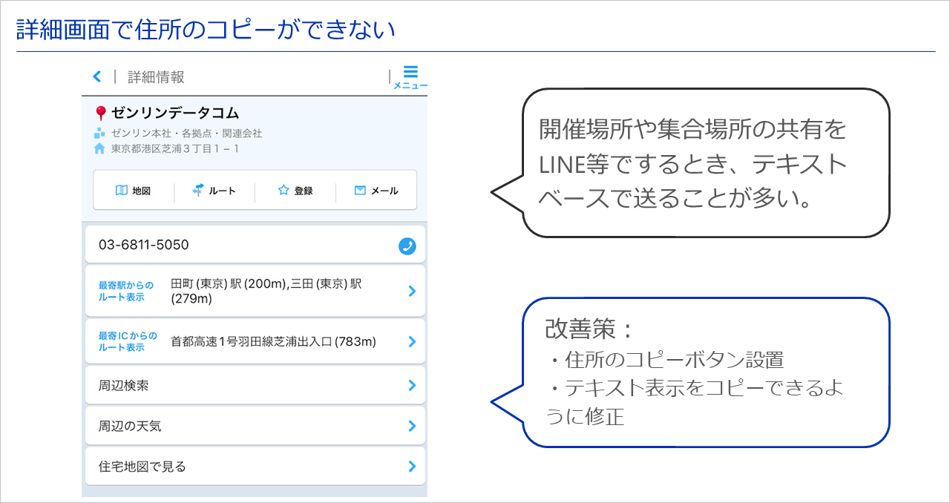Image resolution: width=950 pixels, height=503 pixels.
Task: Open 住宅地図で見る row chevron
Action: click(x=412, y=467)
